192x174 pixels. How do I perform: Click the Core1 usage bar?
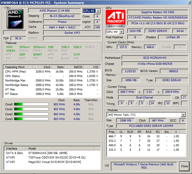[31, 109]
